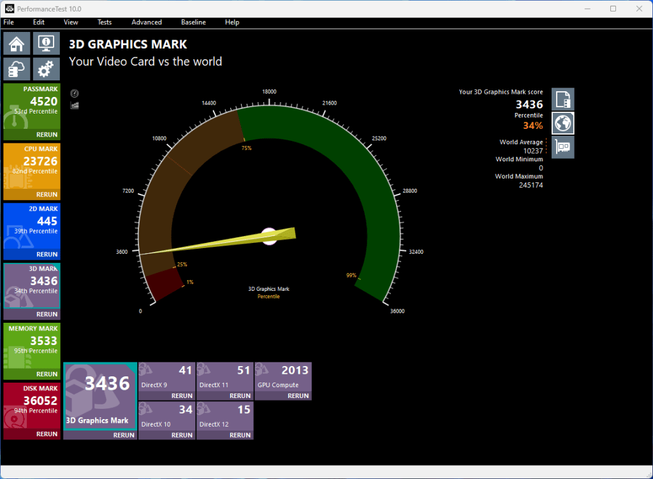
Task: Select the world globe comparison icon
Action: click(563, 123)
